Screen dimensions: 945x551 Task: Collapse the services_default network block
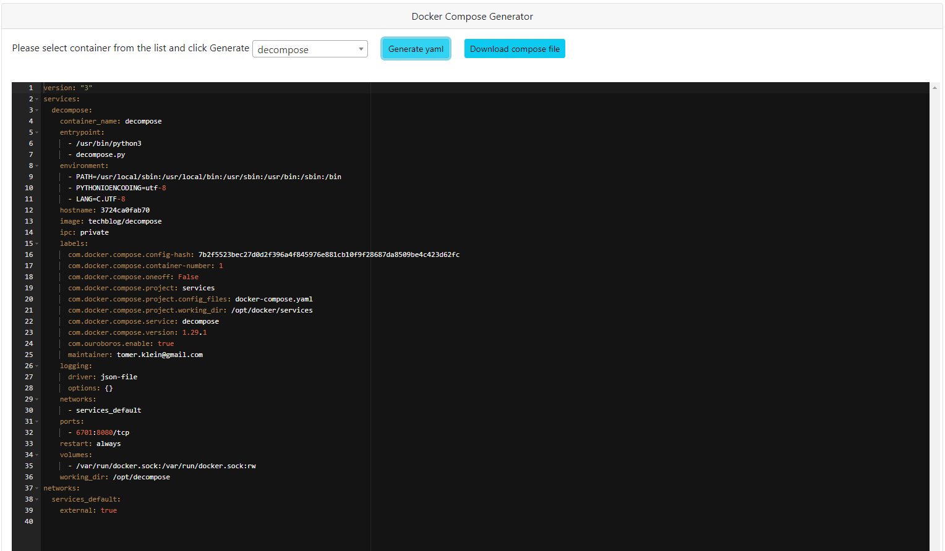click(36, 498)
